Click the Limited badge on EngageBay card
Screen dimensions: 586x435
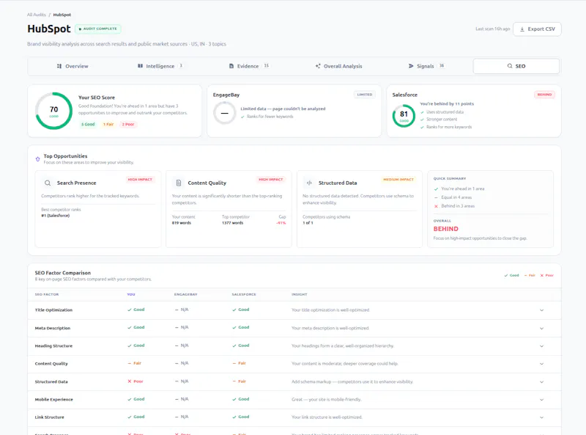(364, 95)
